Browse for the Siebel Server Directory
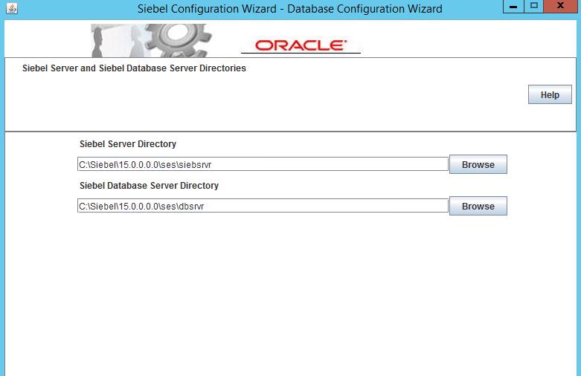 tap(478, 164)
